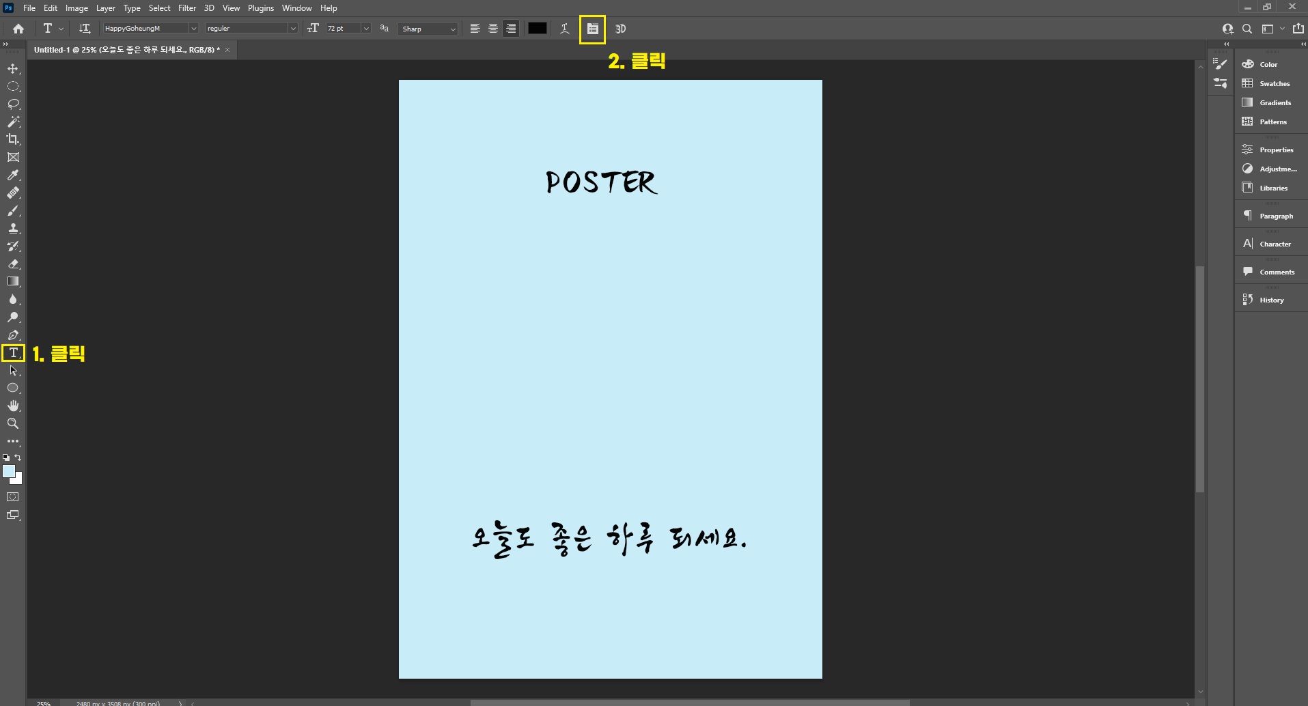Viewport: 1308px width, 706px height.
Task: Toggle Quick Mask mode
Action: click(13, 497)
